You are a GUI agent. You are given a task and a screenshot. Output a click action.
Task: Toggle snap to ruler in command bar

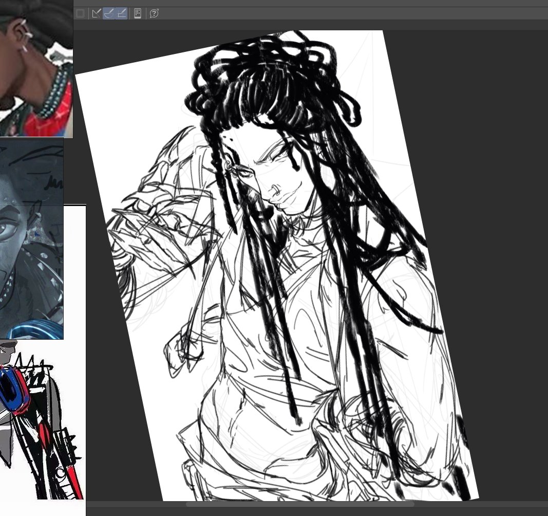96,13
